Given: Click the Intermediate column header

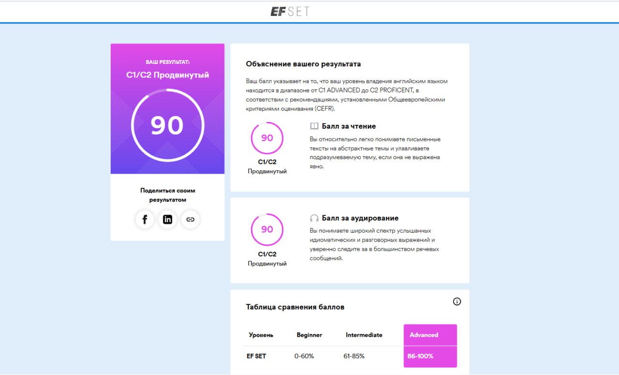Looking at the screenshot, I should (x=364, y=335).
